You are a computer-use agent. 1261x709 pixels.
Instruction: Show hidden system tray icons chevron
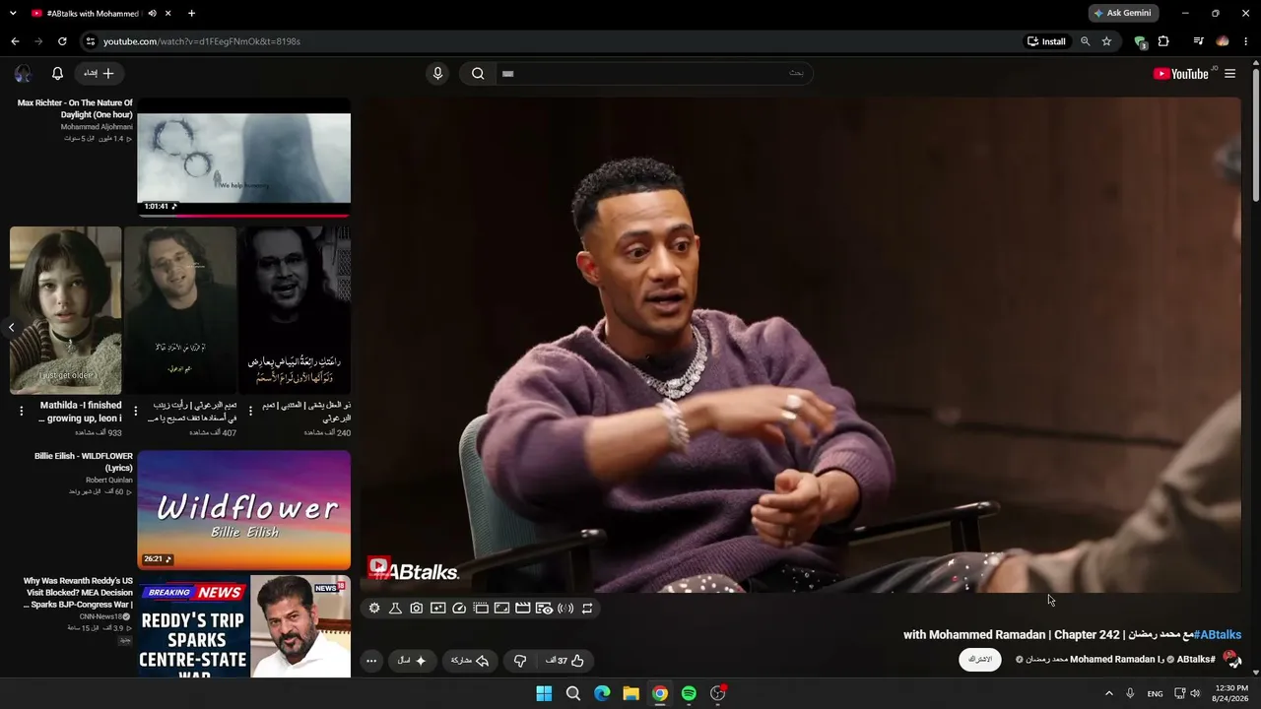pos(1108,693)
